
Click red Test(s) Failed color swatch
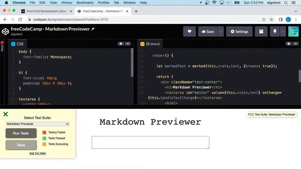pyautogui.click(x=44, y=132)
